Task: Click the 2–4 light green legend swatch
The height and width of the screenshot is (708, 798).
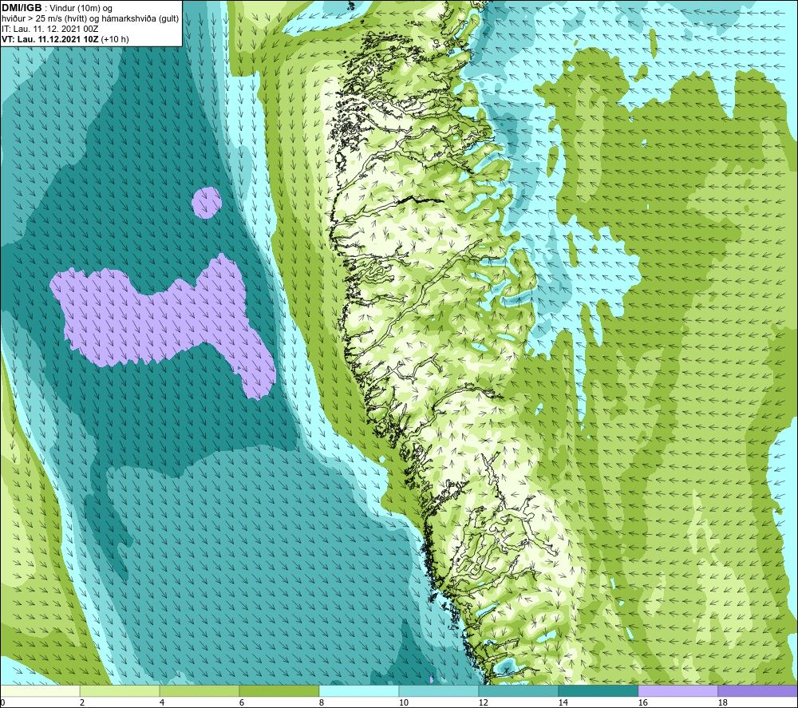Action: click(x=120, y=691)
